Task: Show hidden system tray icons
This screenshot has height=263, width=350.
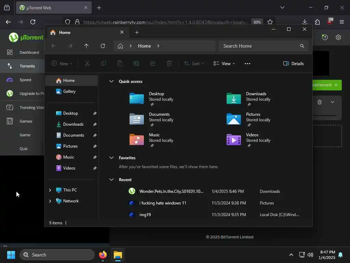Action: coord(291,255)
